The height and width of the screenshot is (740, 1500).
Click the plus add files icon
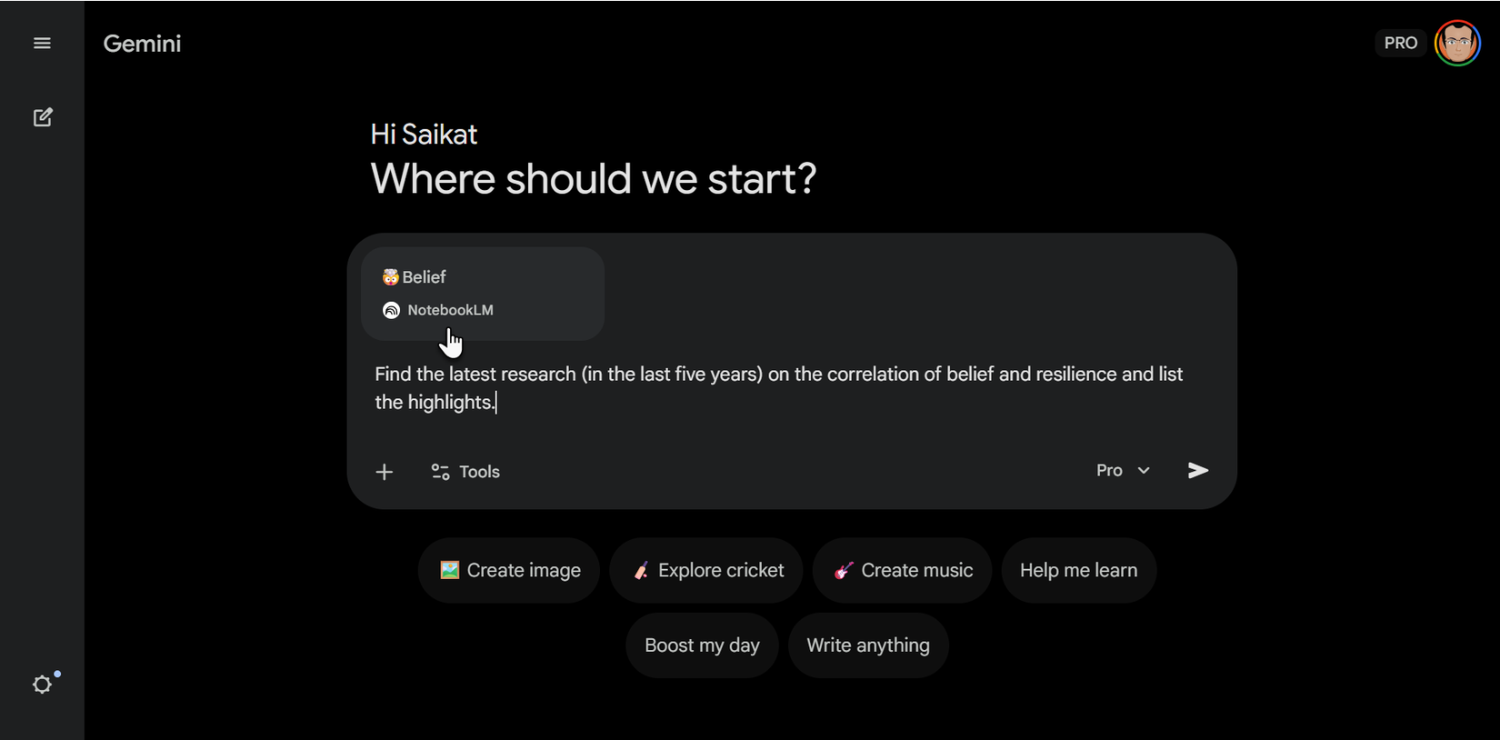[385, 472]
